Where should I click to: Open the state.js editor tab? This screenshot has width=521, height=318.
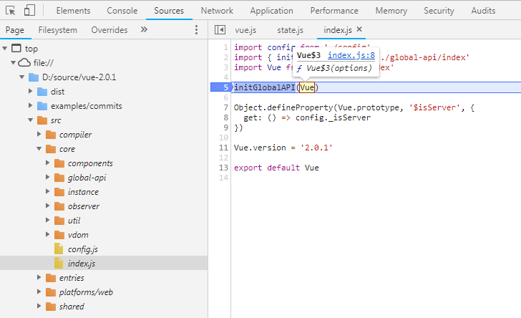point(290,30)
